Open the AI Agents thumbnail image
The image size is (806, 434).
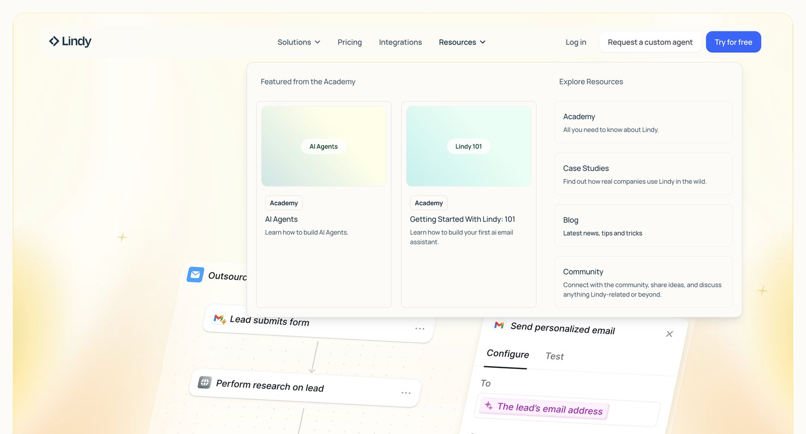[324, 146]
